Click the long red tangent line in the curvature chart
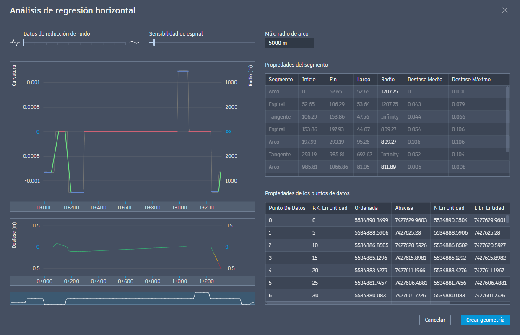This screenshot has height=335, width=520. 131,131
